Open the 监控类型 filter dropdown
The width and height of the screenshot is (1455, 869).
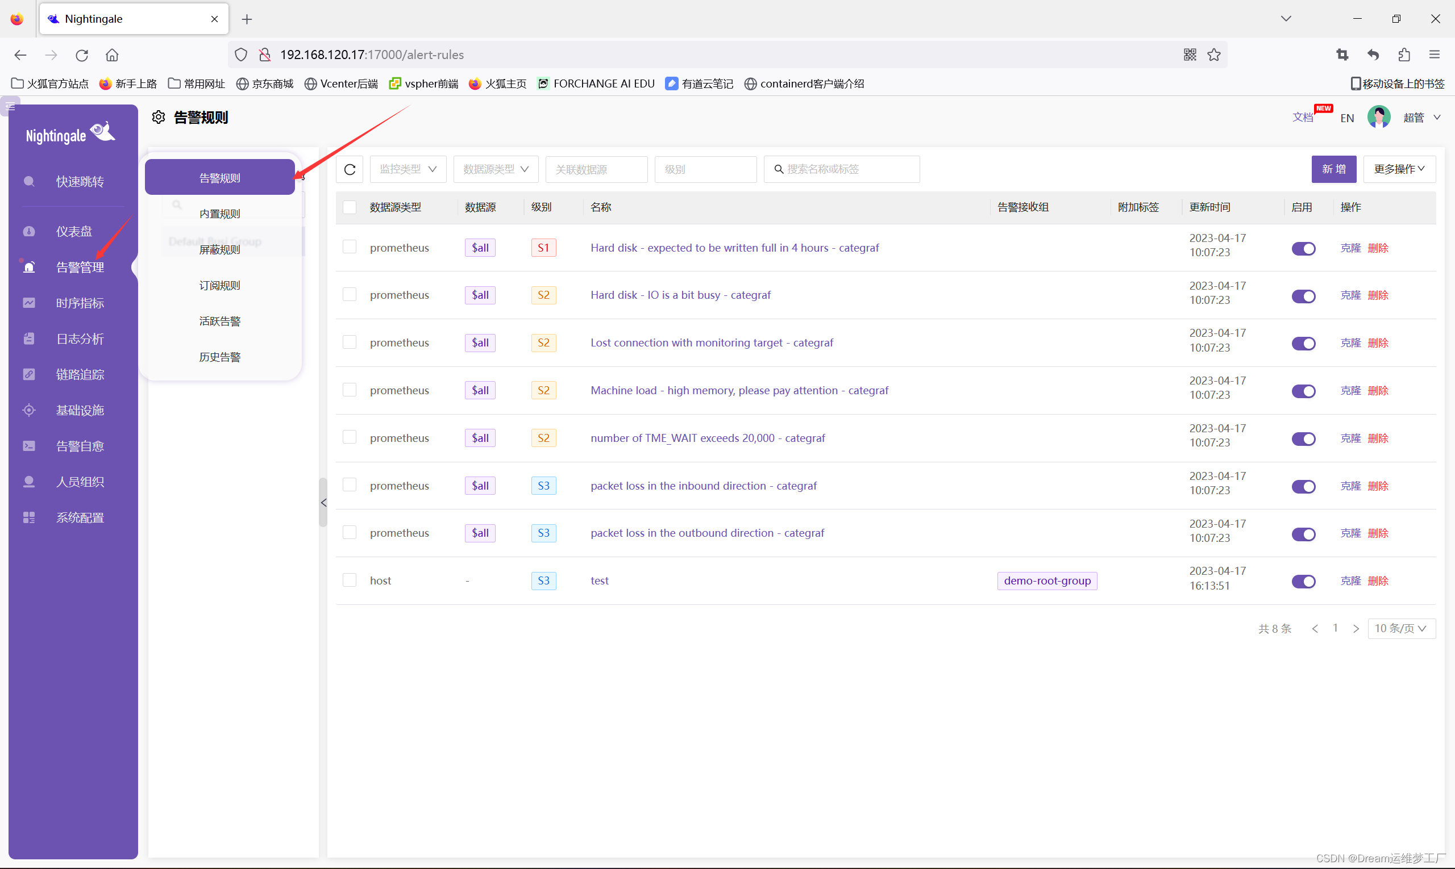pos(408,169)
